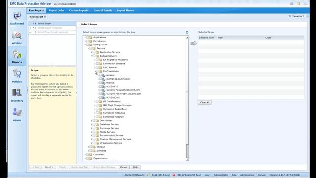
Task: Tick the EMC Networker checkbox
Action: 97,71
